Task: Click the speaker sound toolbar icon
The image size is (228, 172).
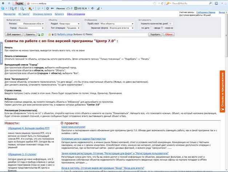Action: pos(92,8)
